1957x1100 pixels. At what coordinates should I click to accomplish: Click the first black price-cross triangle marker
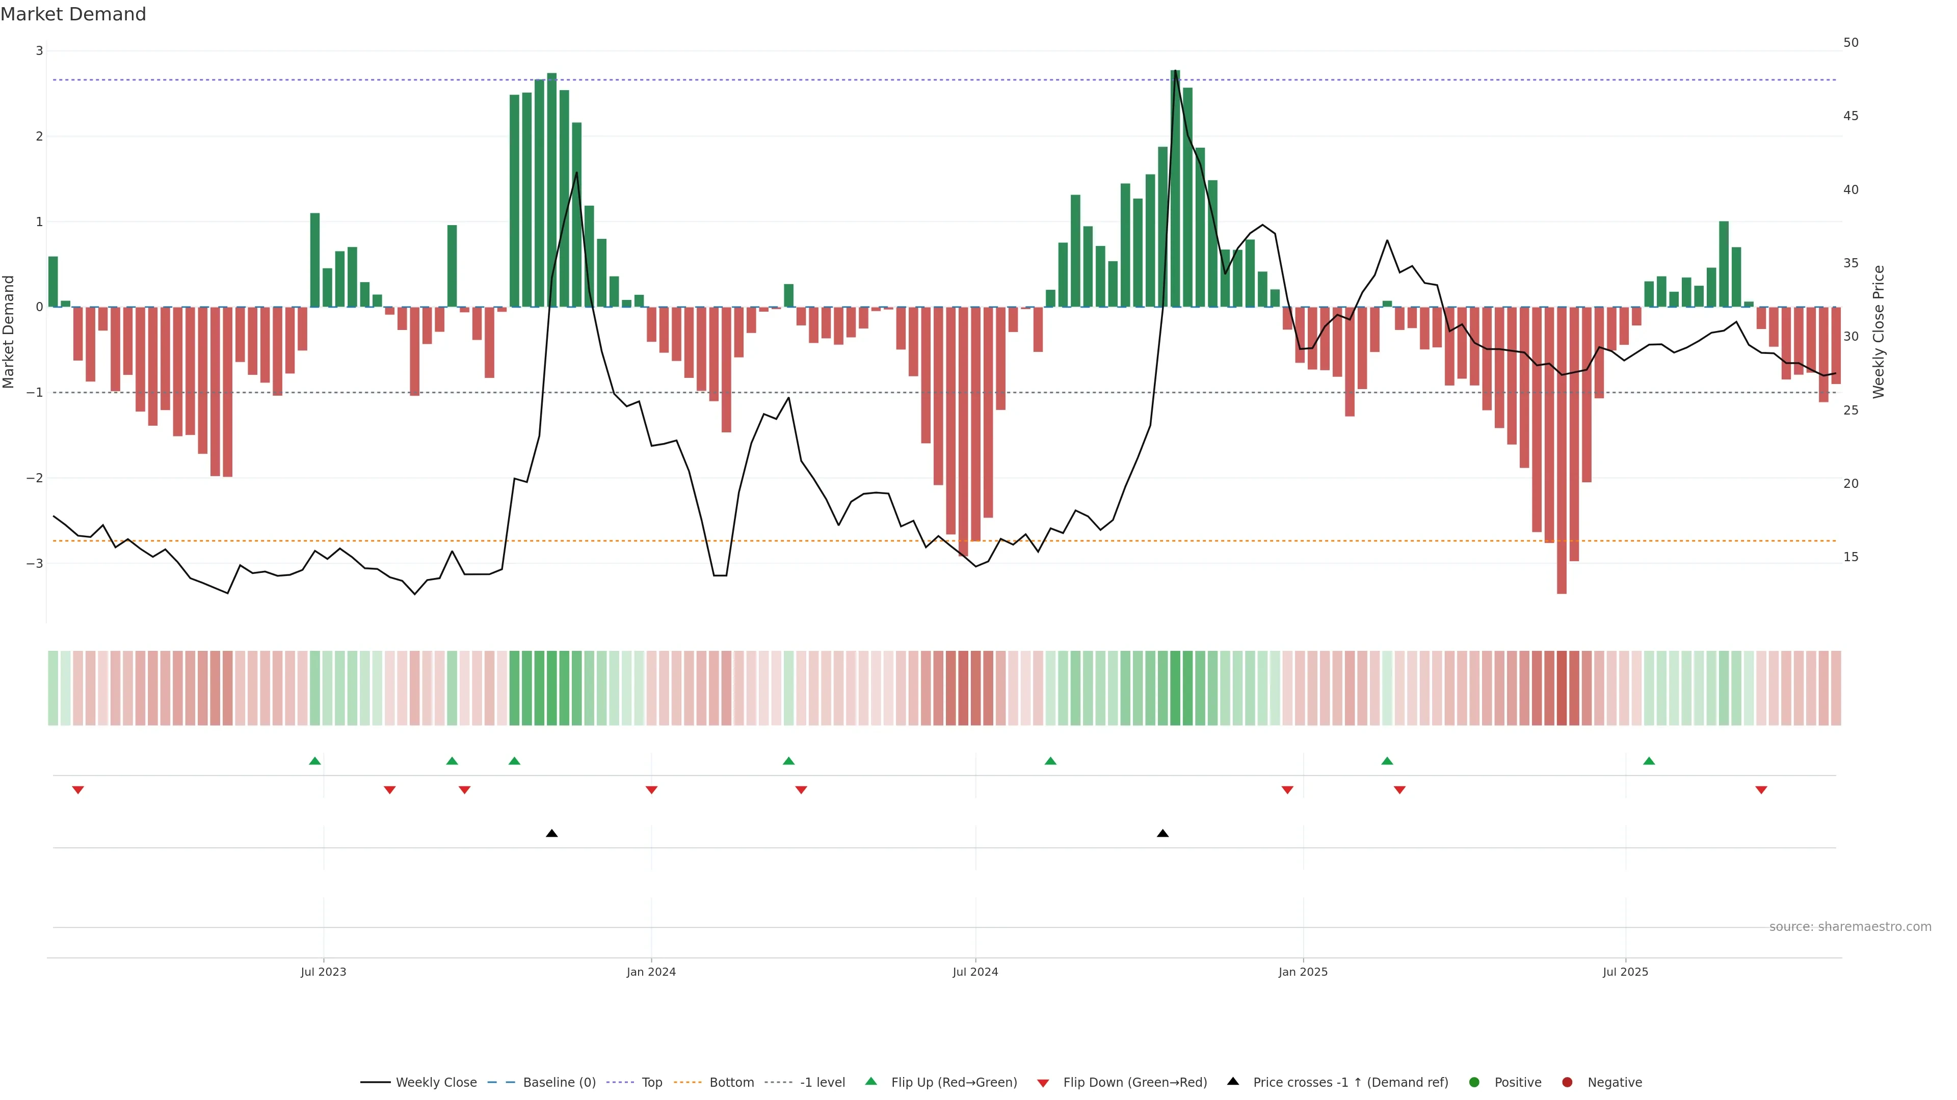(x=552, y=834)
